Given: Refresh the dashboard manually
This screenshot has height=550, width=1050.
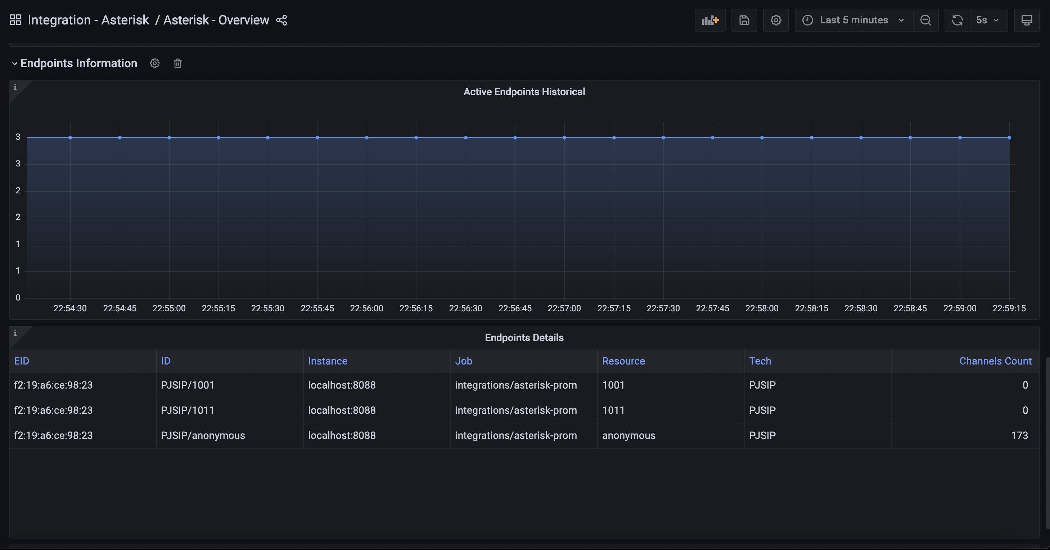Looking at the screenshot, I should click(957, 19).
